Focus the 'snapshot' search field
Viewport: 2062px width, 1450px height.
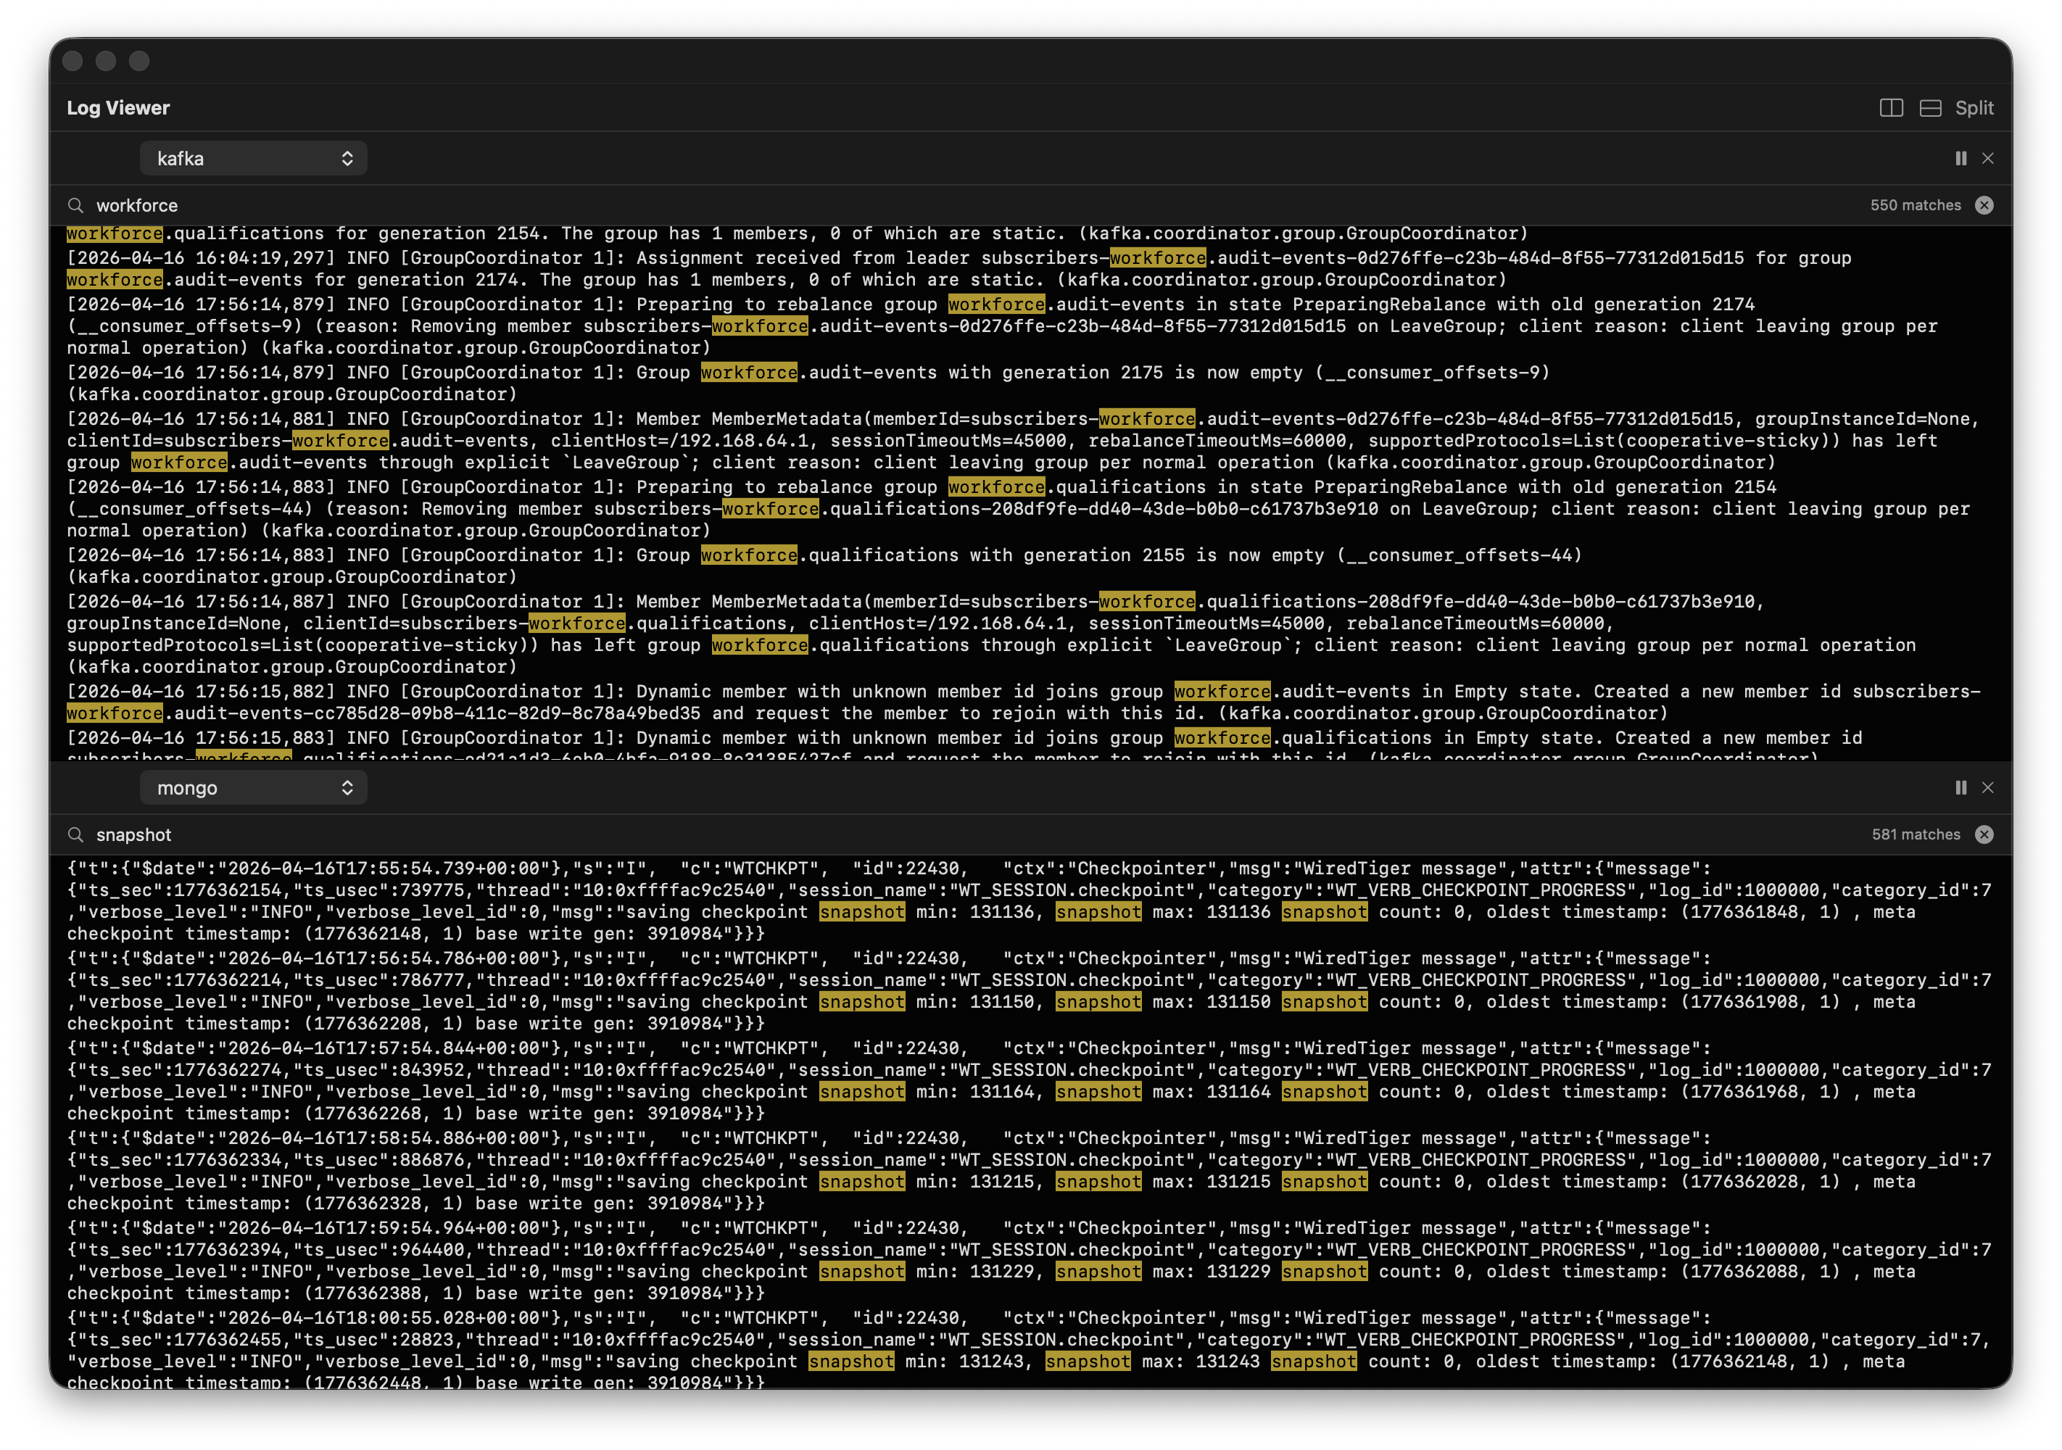point(974,835)
